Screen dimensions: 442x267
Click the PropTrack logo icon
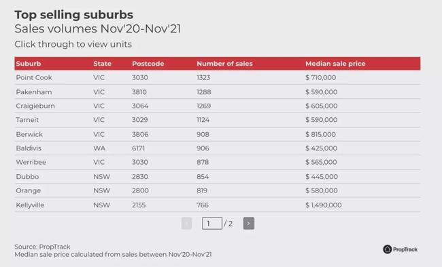388,249
